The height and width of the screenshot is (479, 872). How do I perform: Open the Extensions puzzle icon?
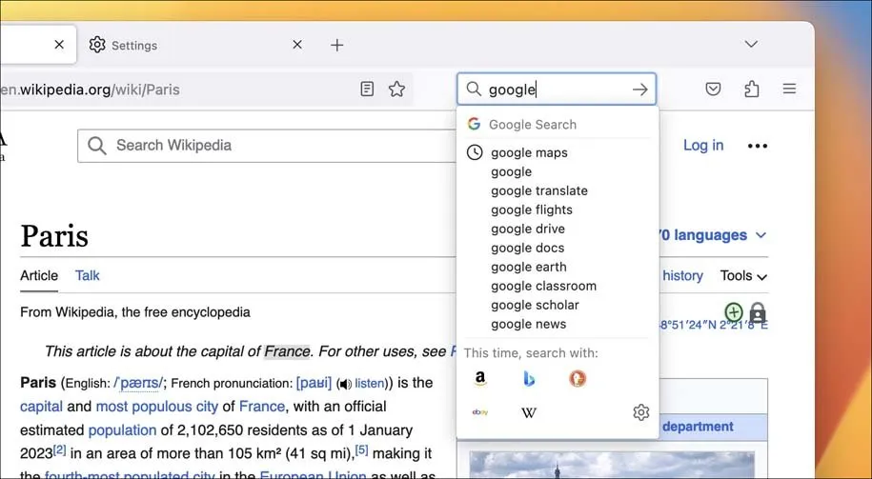pyautogui.click(x=751, y=90)
